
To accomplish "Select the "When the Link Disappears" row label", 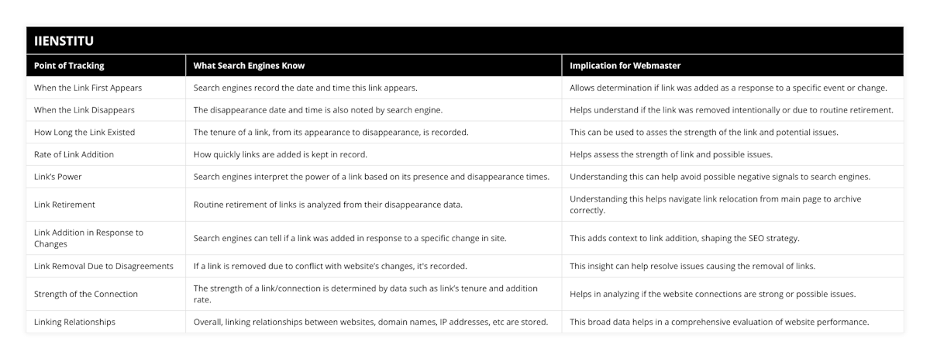I will coord(84,110).
